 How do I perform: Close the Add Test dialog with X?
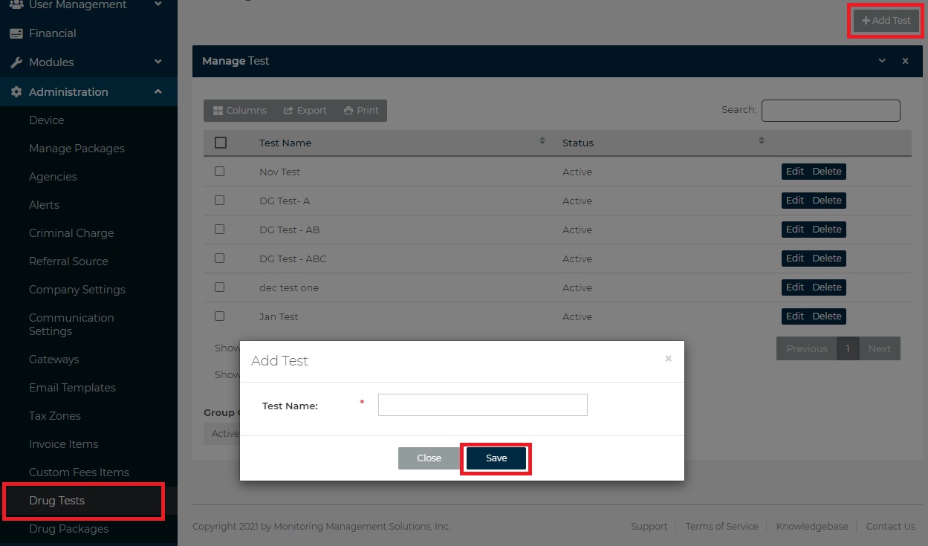[x=668, y=359]
